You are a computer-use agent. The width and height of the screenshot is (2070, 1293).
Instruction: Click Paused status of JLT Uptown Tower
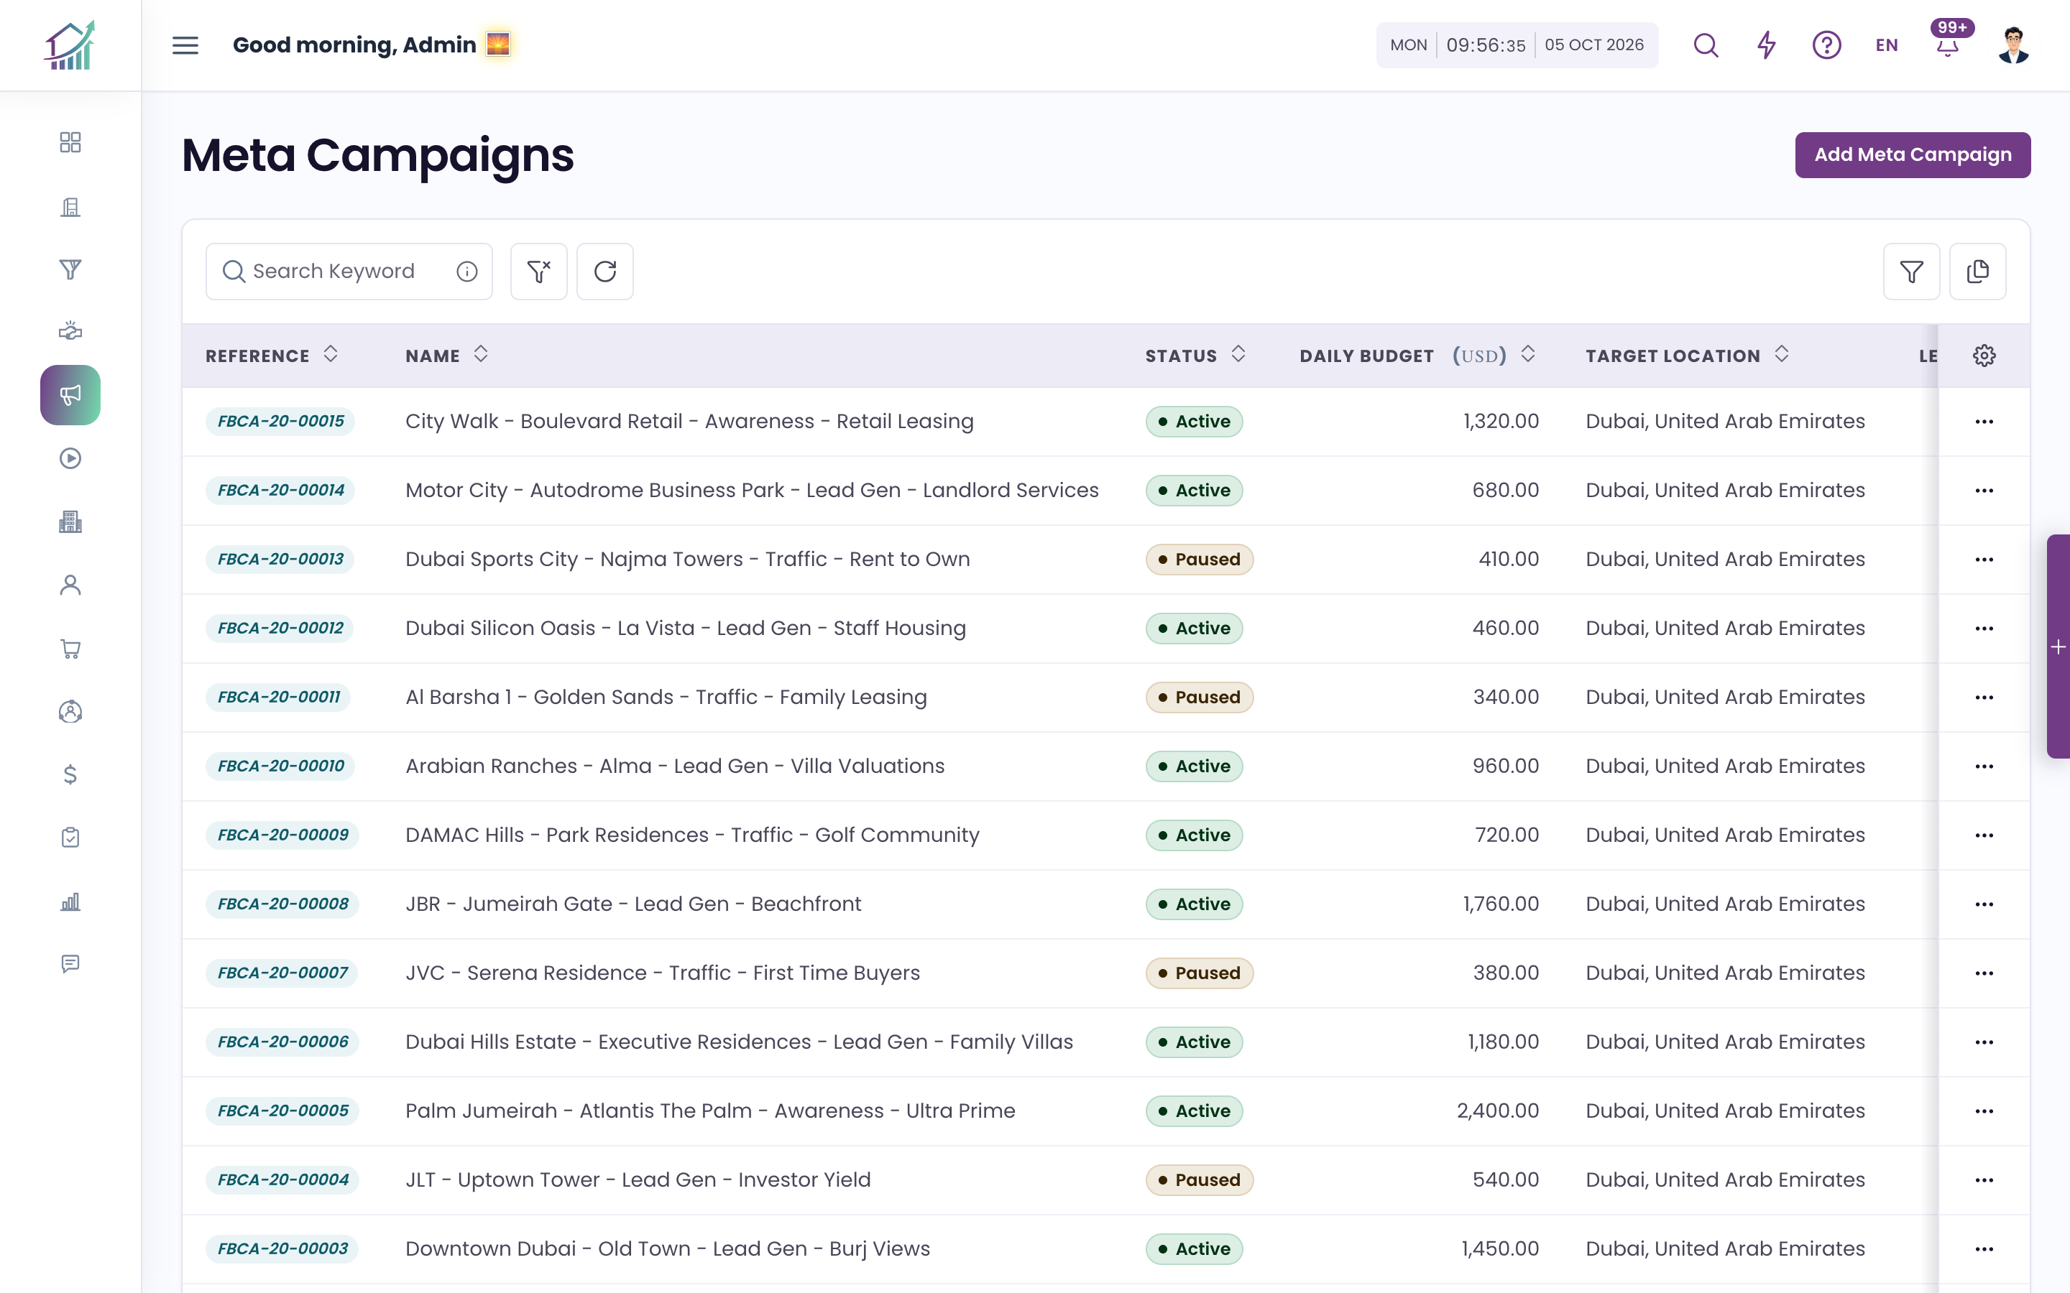(1199, 1180)
